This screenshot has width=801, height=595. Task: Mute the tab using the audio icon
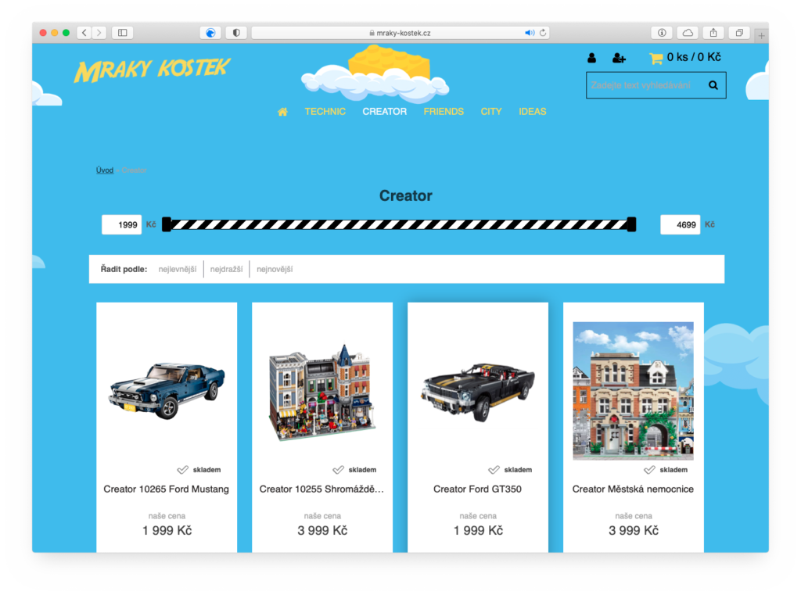tap(529, 33)
